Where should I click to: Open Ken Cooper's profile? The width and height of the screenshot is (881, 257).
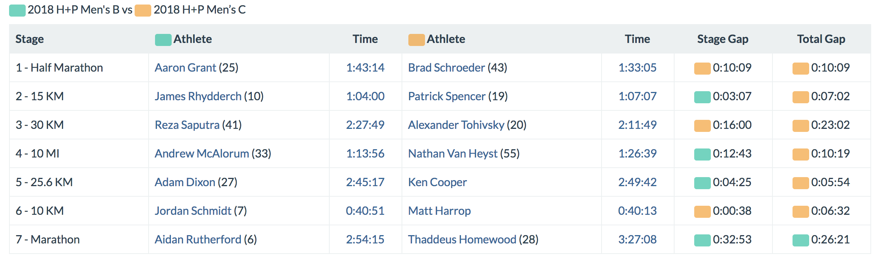pos(437,182)
